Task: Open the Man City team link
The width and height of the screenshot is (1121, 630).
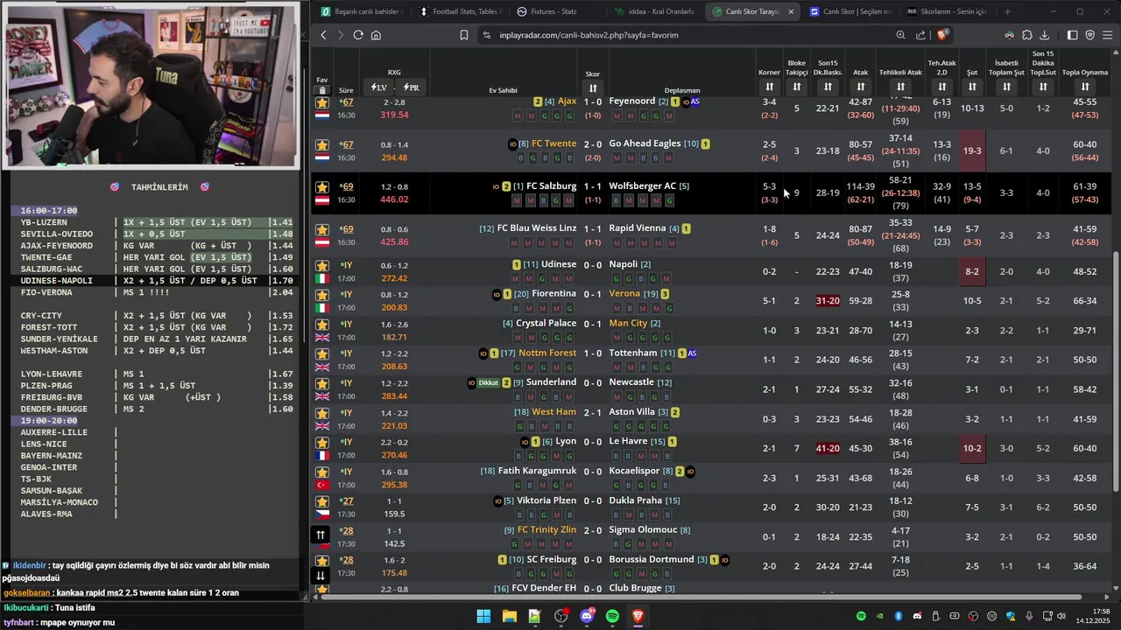Action: [x=628, y=324]
